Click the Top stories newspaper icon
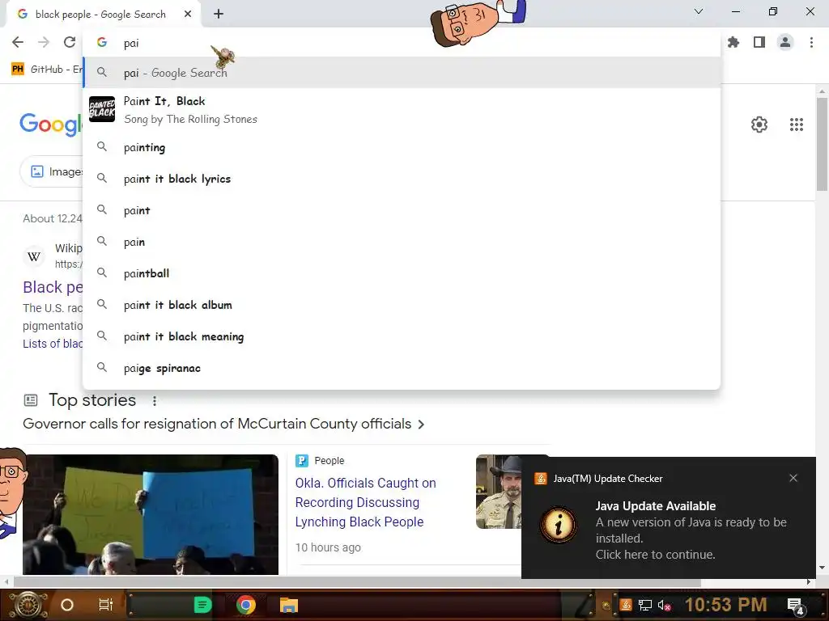The image size is (829, 621). coord(31,400)
